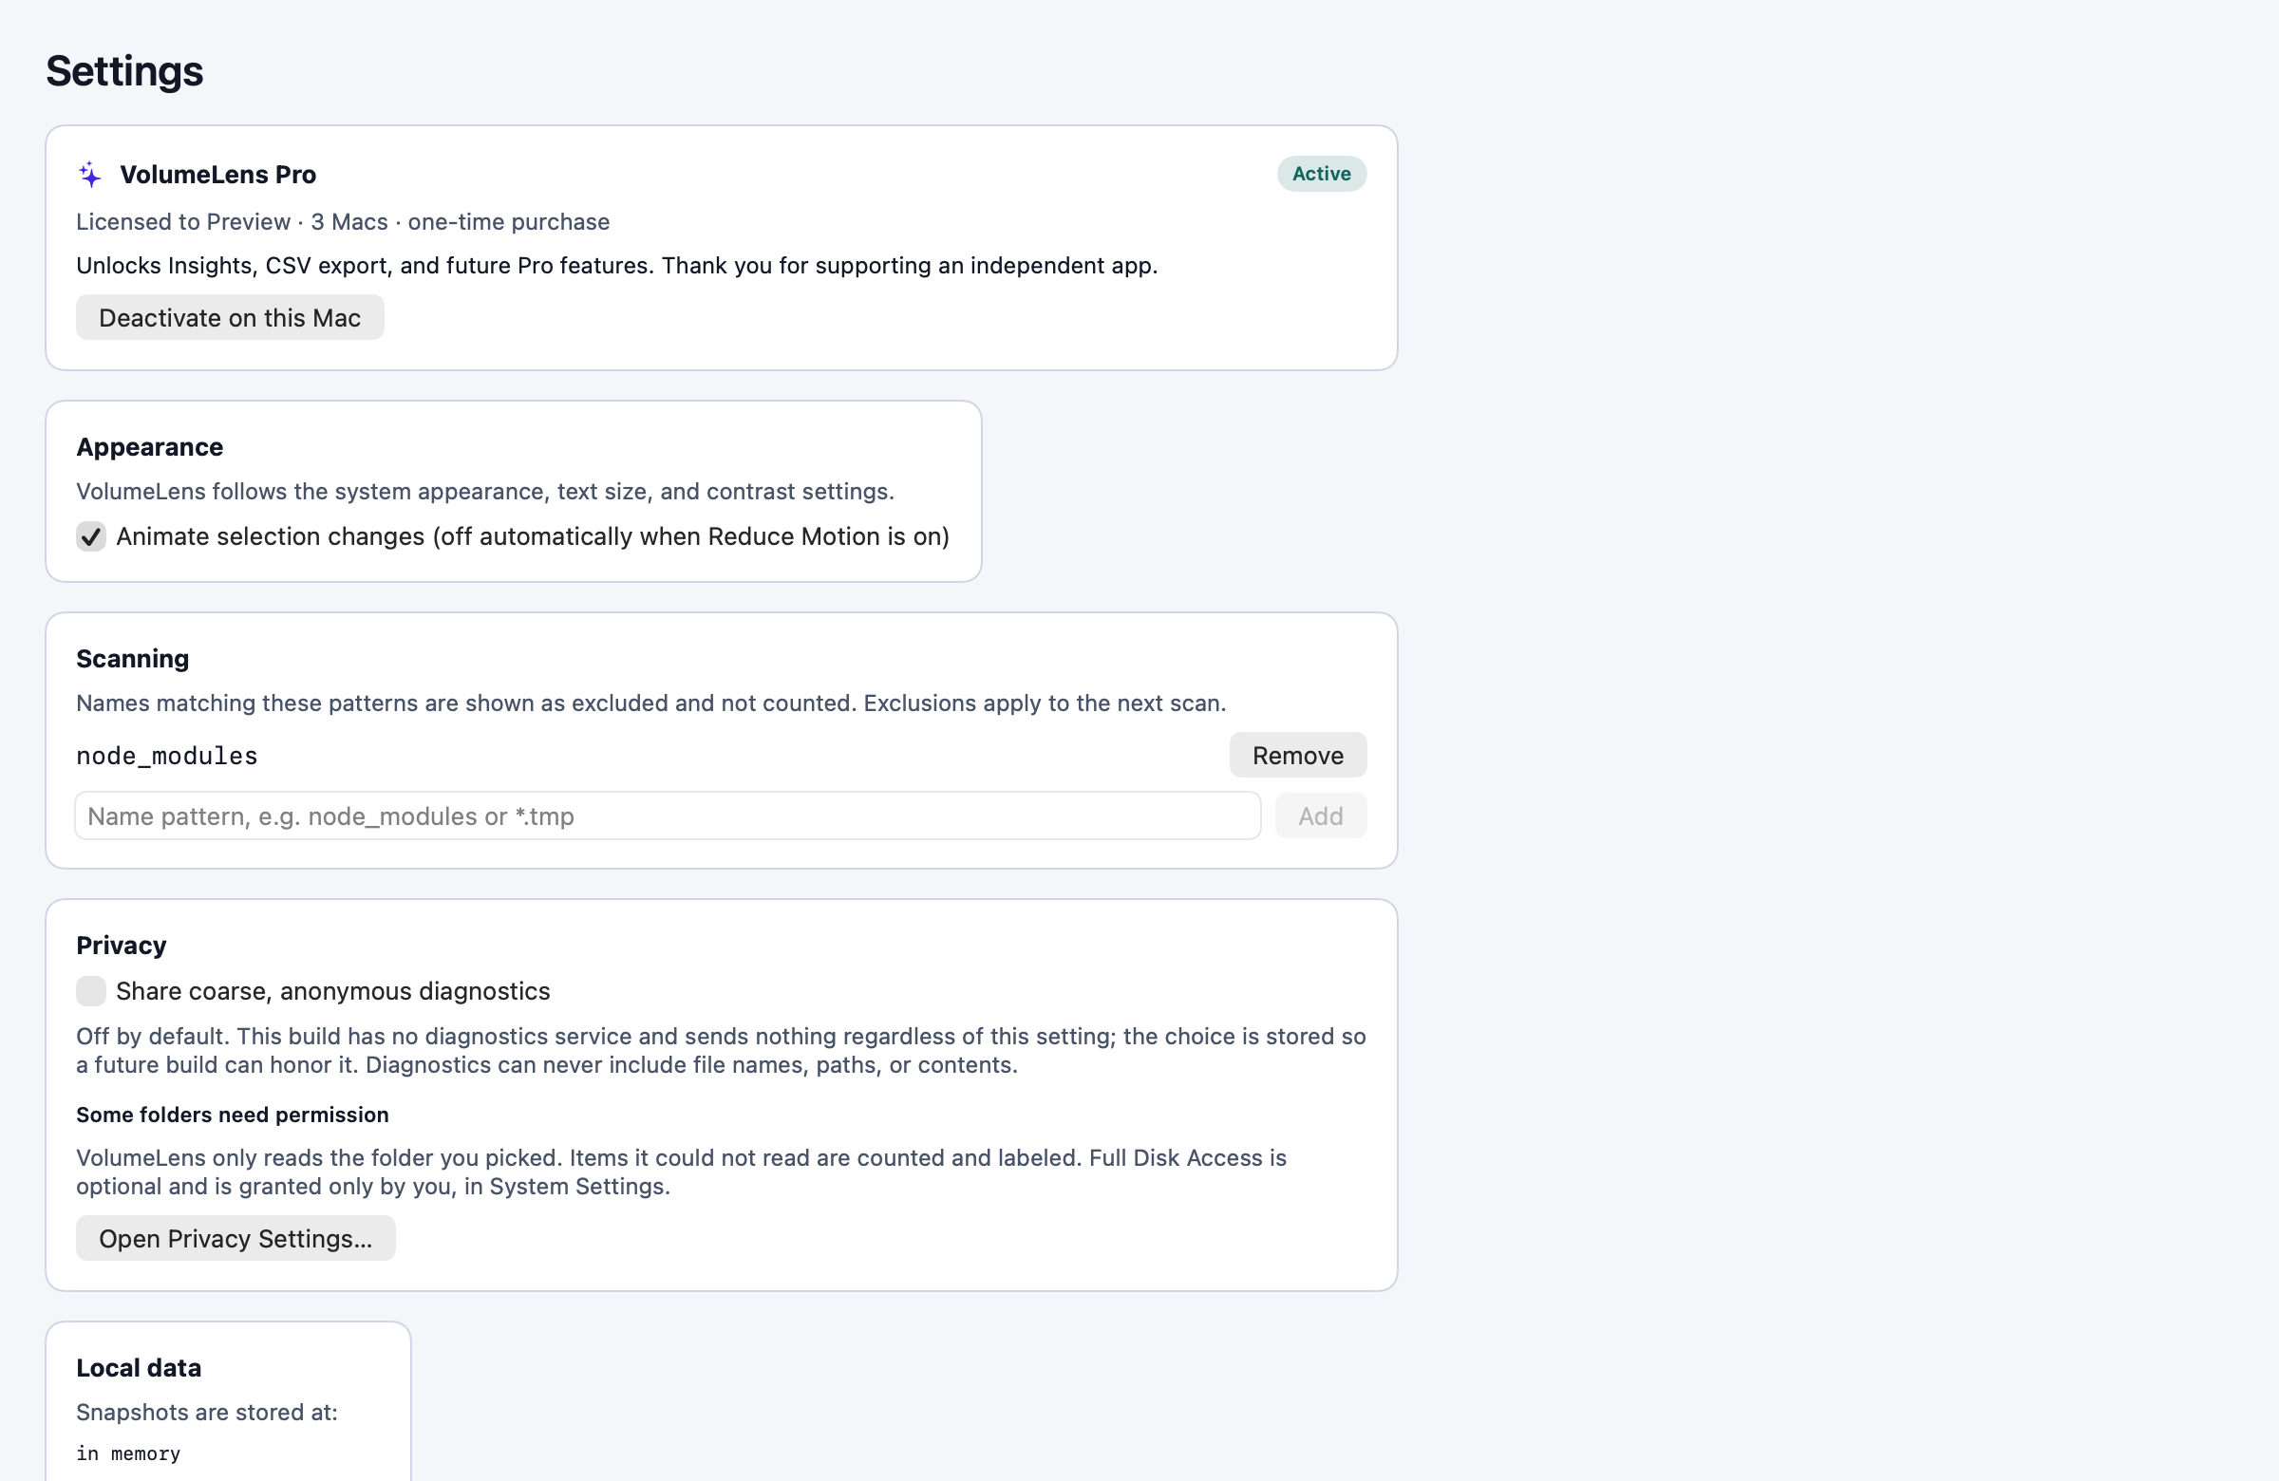Click the Active license status badge
2279x1481 pixels.
(x=1322, y=174)
